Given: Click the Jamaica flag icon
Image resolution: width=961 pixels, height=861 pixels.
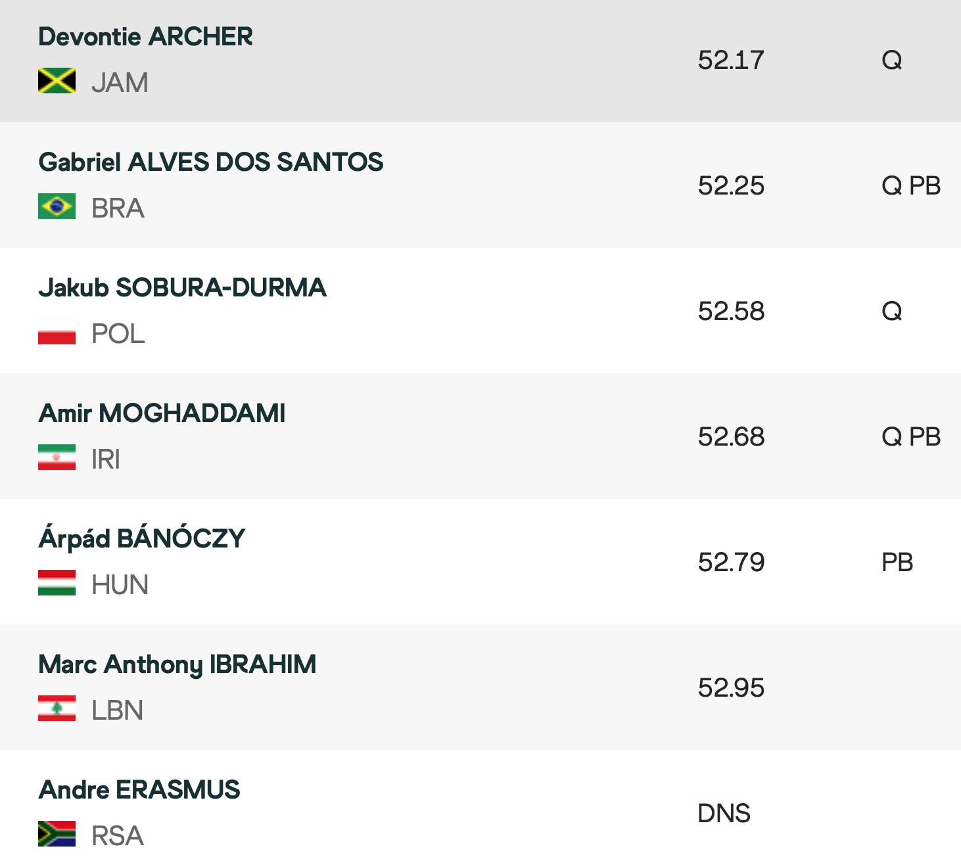Looking at the screenshot, I should click(57, 81).
